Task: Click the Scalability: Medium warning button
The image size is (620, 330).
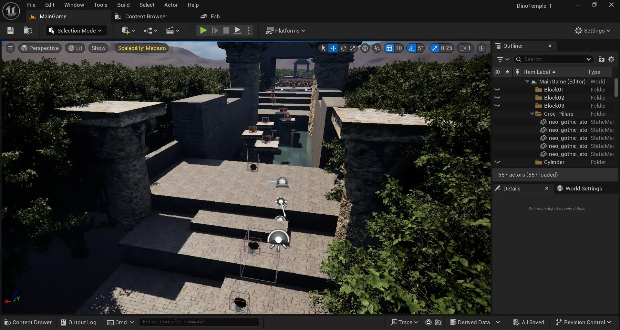Action: click(x=142, y=48)
